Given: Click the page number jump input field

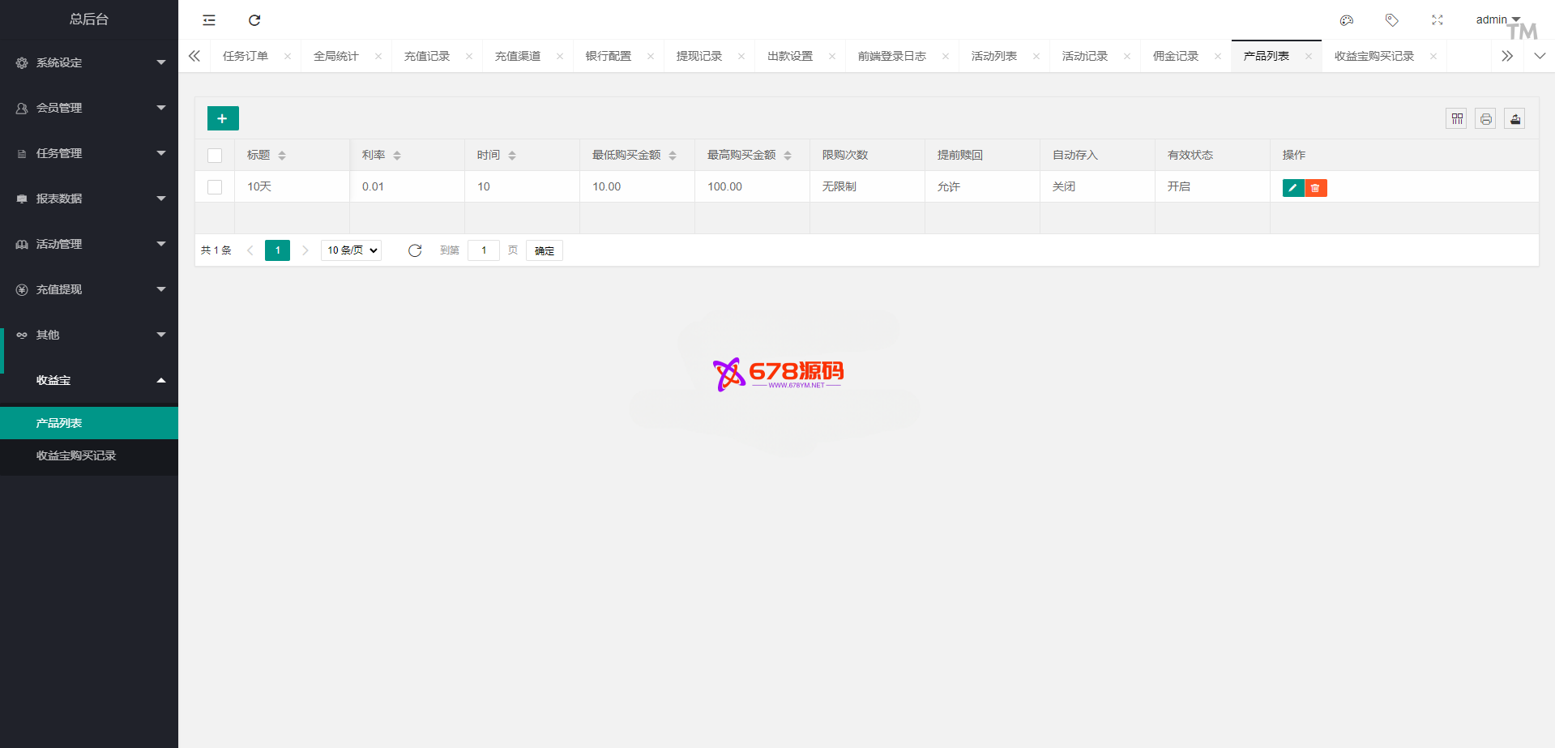Looking at the screenshot, I should pos(484,250).
